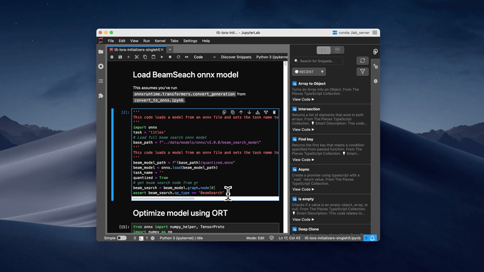Click the refresh snippets button
The image size is (484, 272).
362,61
